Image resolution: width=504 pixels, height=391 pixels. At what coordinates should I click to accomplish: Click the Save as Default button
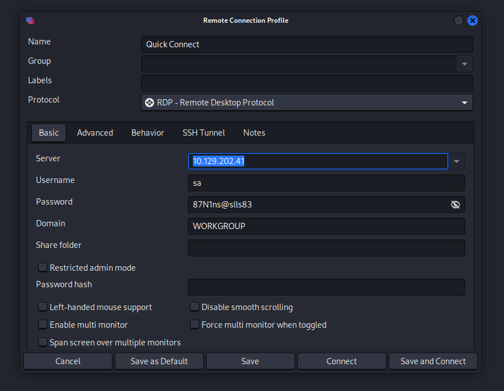pyautogui.click(x=159, y=361)
